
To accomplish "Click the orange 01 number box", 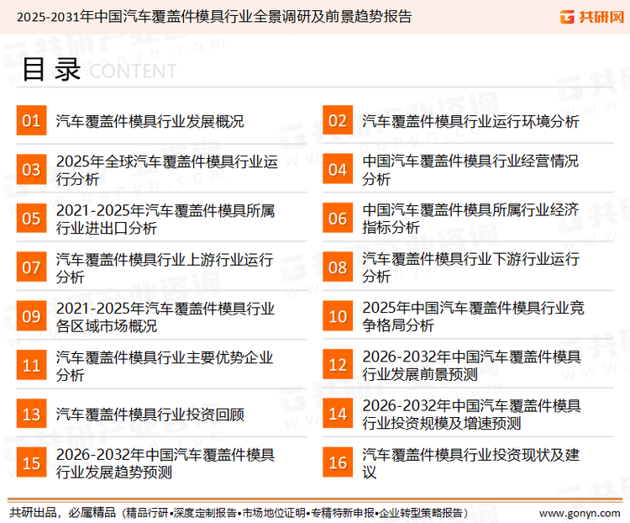I will pos(31,120).
